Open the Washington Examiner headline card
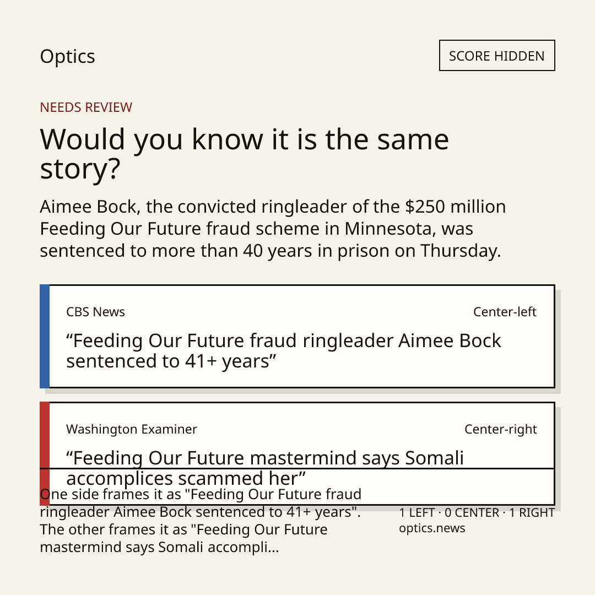Screen dimensions: 595x595 (297, 453)
